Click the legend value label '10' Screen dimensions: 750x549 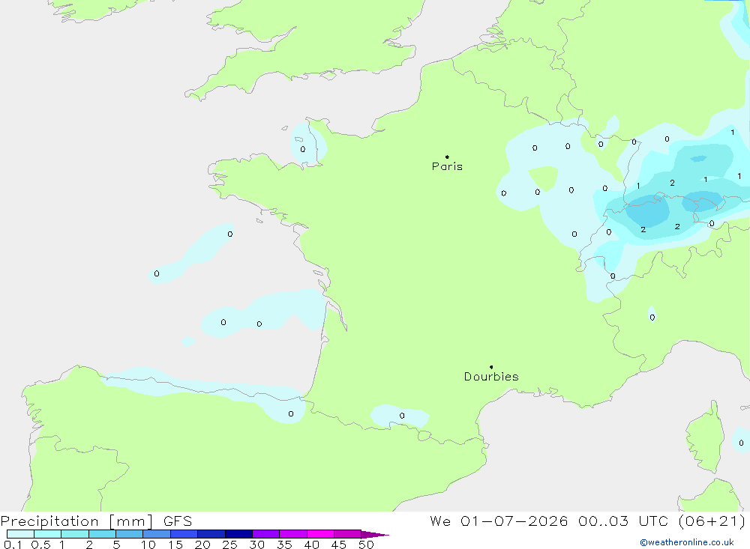(x=148, y=545)
